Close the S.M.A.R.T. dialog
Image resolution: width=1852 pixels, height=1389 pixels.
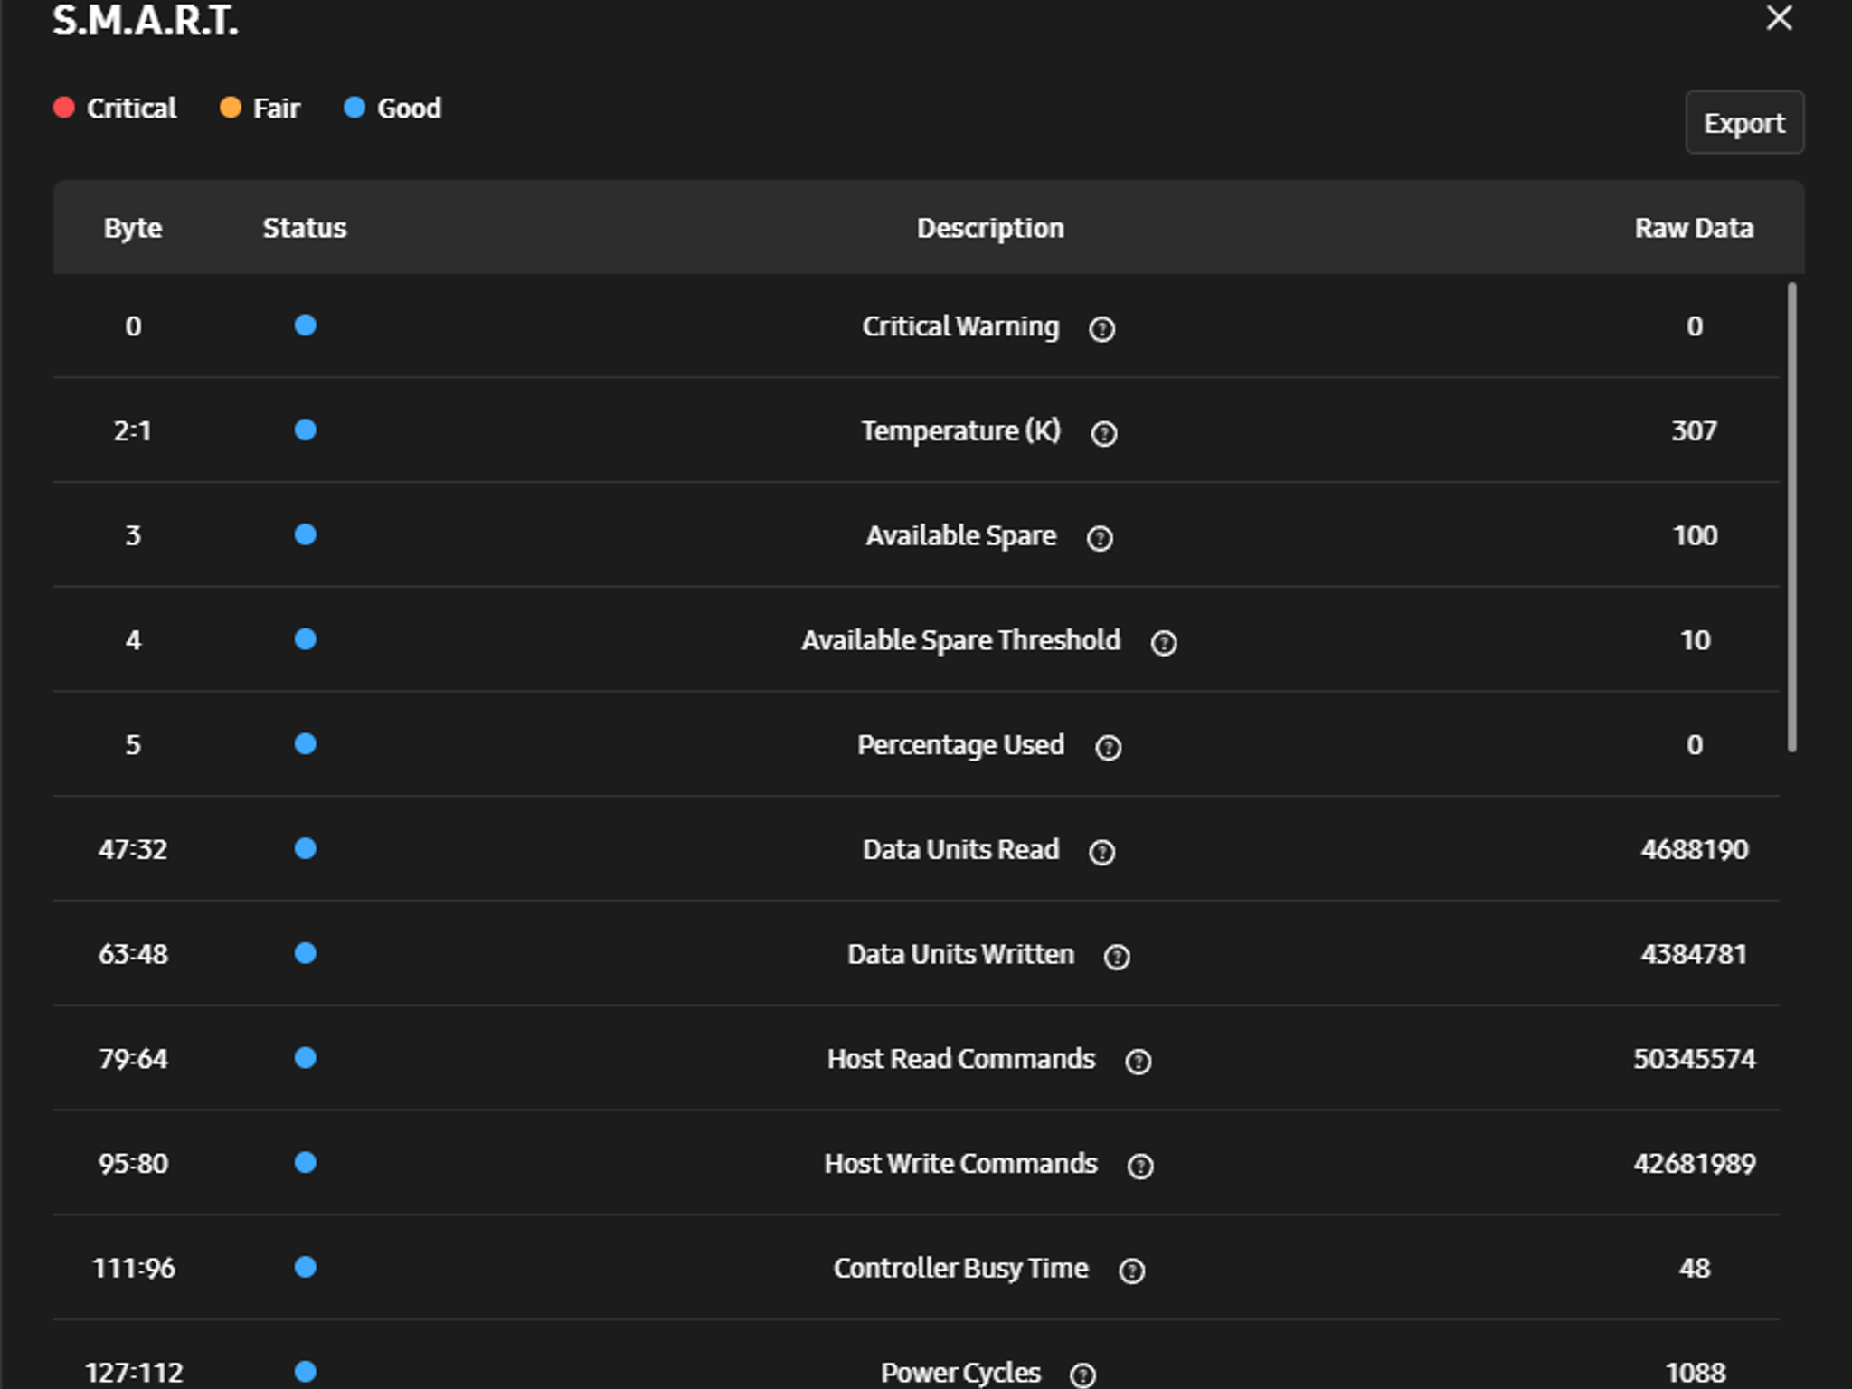click(x=1779, y=18)
